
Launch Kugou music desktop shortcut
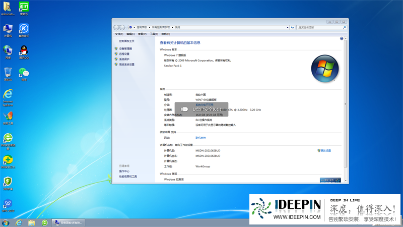tap(24, 30)
